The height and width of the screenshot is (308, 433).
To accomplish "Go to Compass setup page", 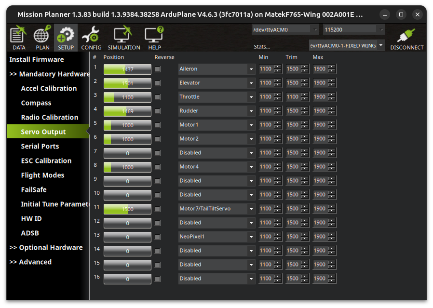I will pos(36,103).
